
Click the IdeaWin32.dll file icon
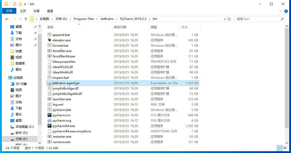click(x=49, y=67)
